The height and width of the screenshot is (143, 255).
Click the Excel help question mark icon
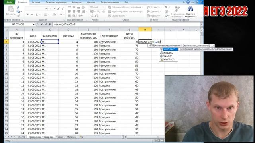coord(188,2)
